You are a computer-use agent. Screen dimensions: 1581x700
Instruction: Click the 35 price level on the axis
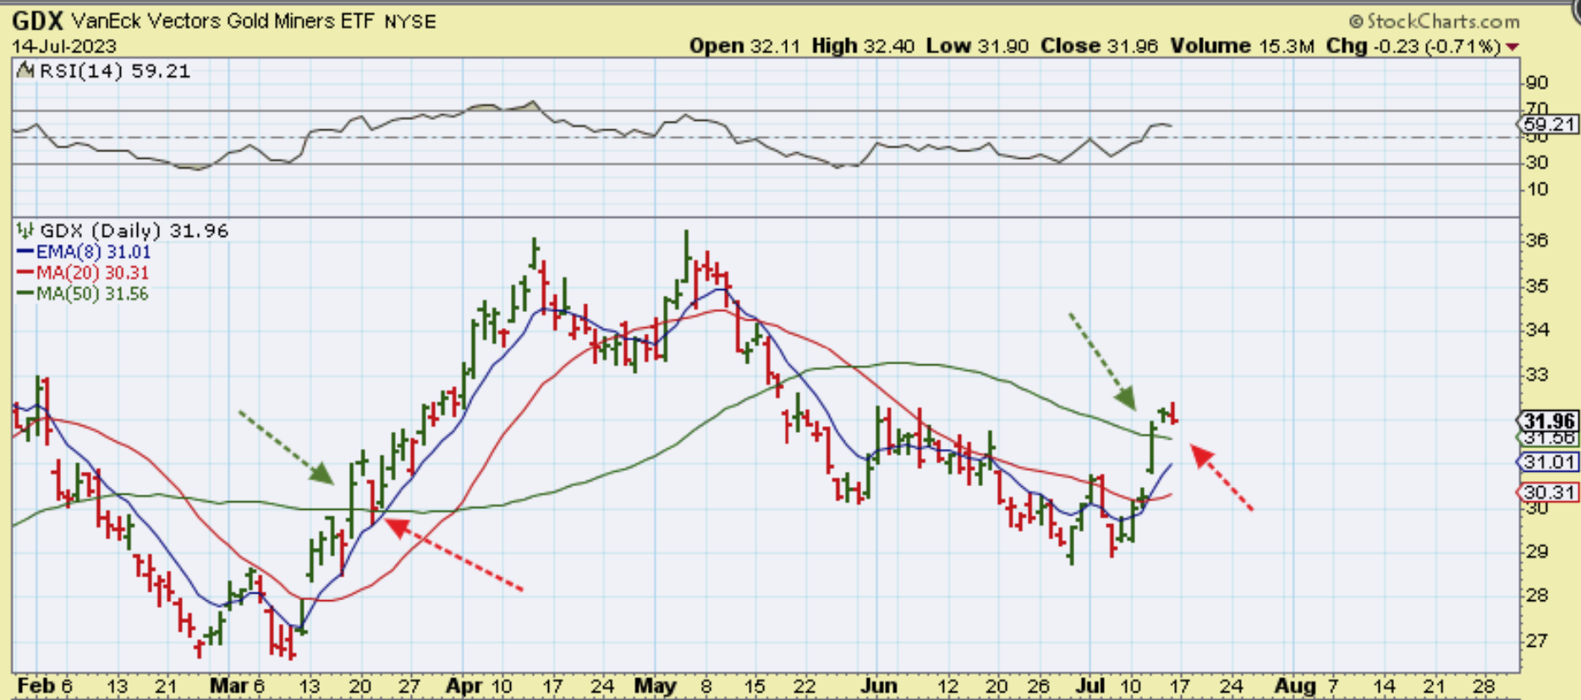coord(1536,286)
